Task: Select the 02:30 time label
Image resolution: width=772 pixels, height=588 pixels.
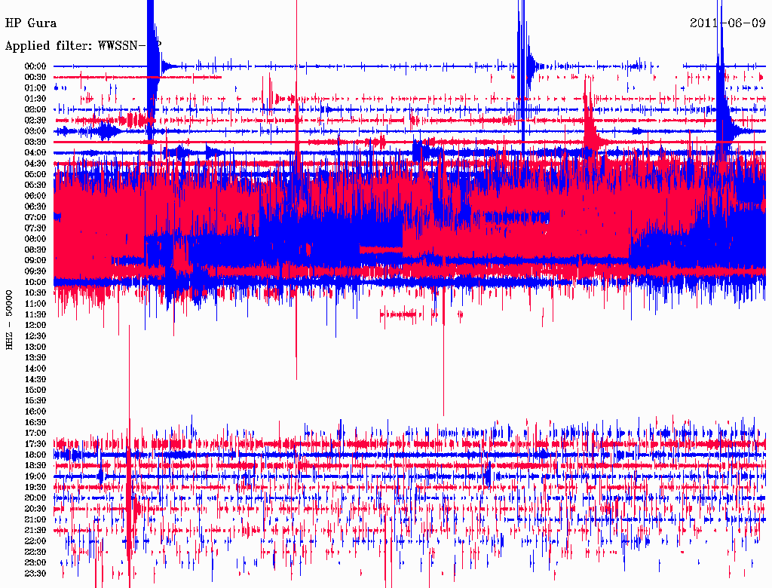Action: [35, 120]
